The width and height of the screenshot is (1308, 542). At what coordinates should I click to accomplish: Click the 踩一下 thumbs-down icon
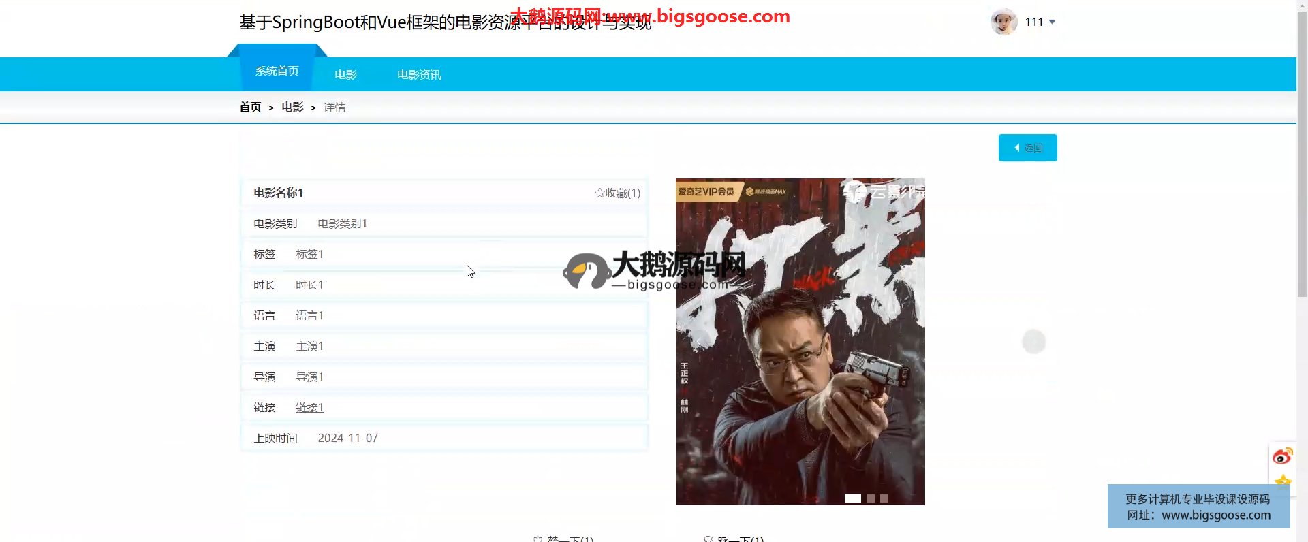[x=708, y=539]
